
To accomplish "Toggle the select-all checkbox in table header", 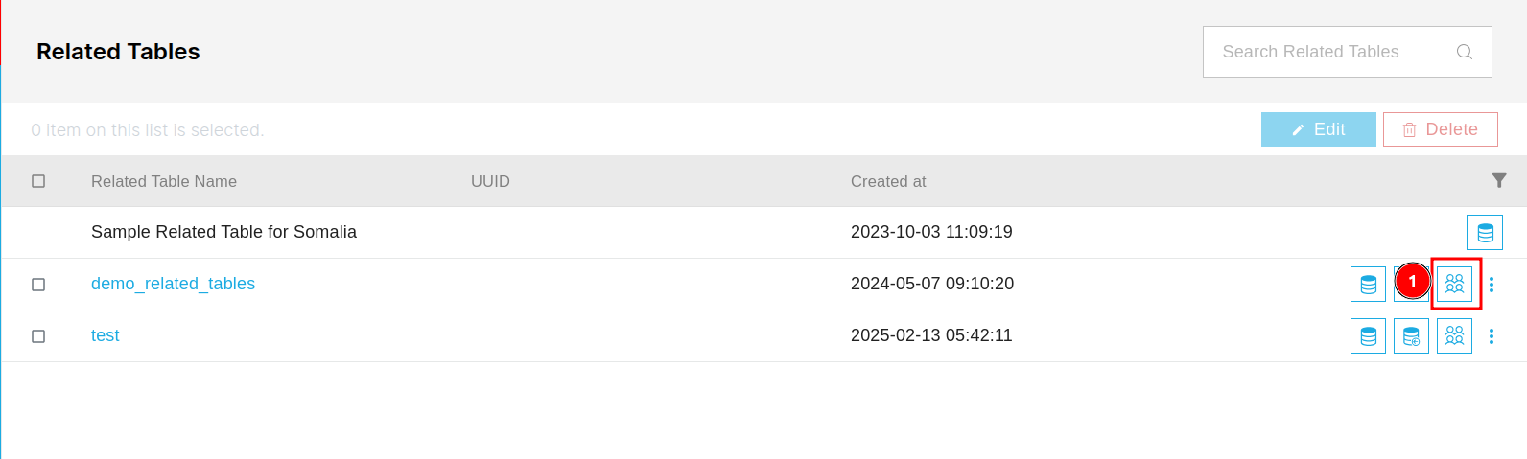I will (x=38, y=181).
